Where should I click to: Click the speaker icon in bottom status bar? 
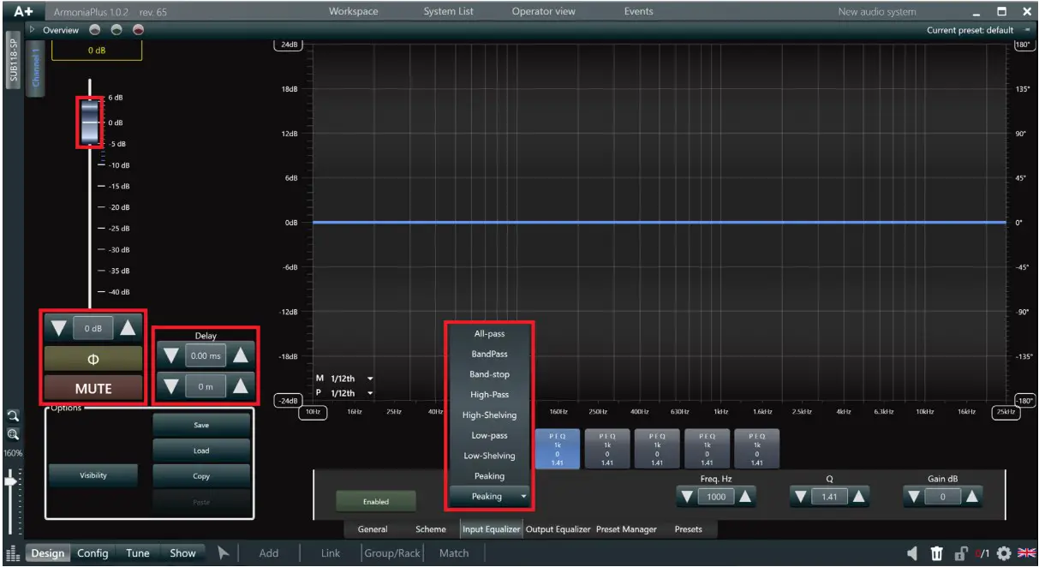coord(911,553)
